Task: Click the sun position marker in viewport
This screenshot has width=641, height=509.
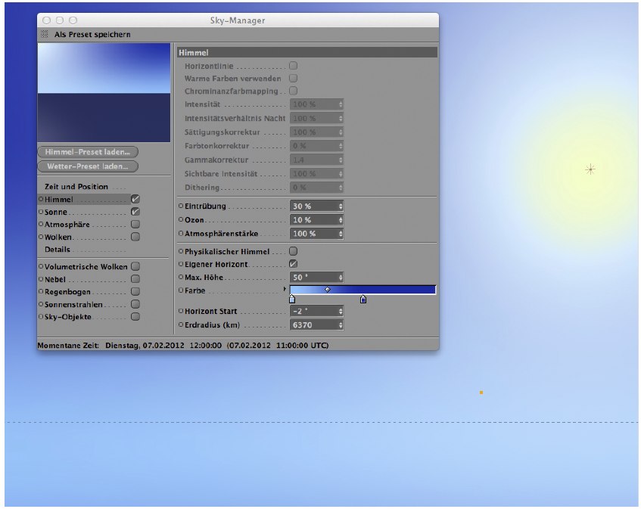Action: [x=590, y=169]
